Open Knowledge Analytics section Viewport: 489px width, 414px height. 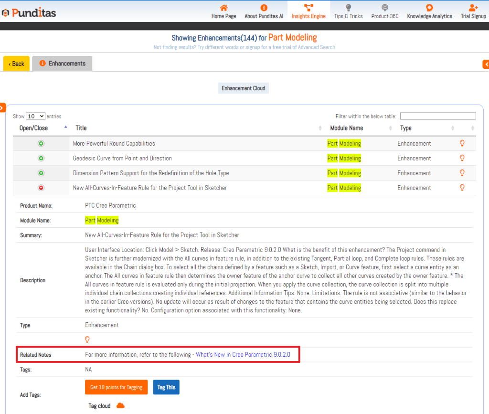click(429, 11)
